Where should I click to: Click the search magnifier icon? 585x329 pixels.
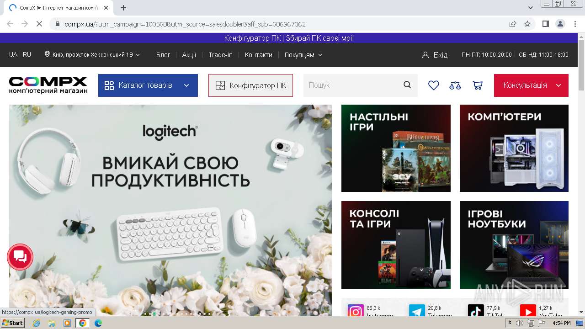pos(407,85)
